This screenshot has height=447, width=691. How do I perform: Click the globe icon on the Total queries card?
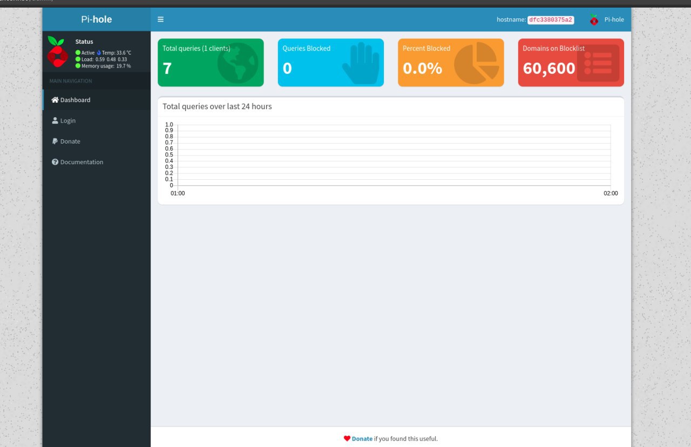pyautogui.click(x=238, y=63)
